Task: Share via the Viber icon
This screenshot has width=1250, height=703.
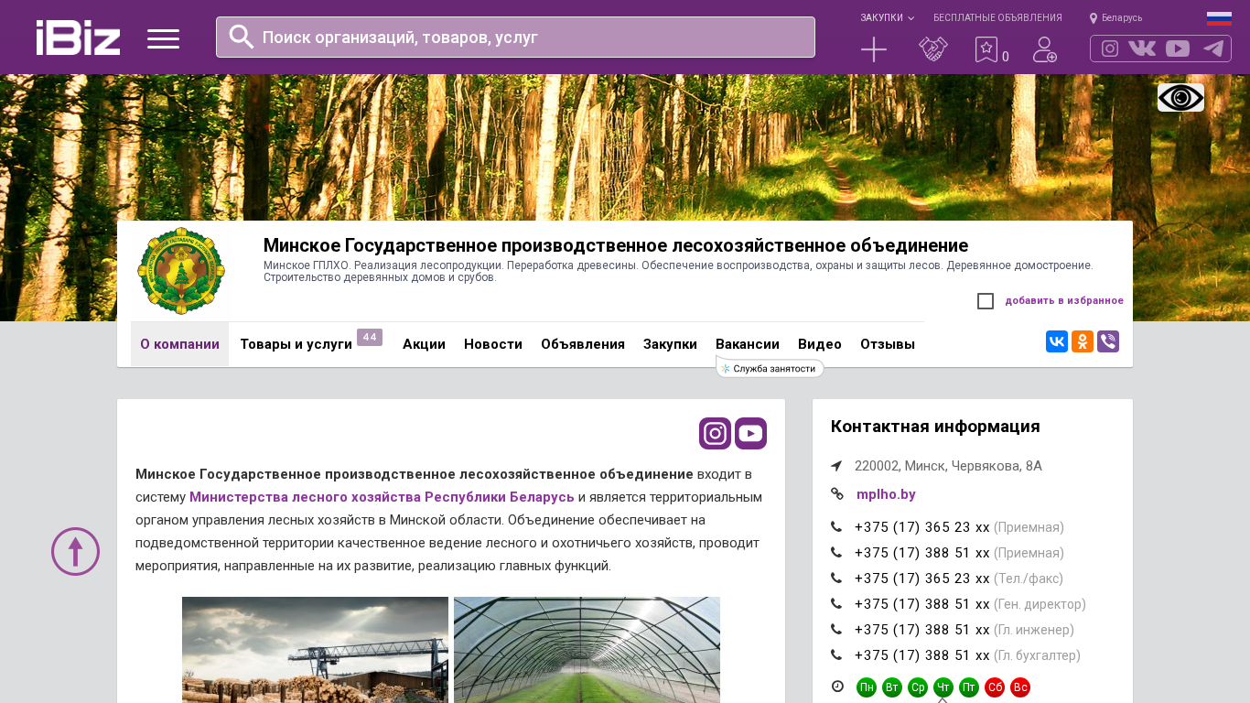Action: click(1108, 341)
